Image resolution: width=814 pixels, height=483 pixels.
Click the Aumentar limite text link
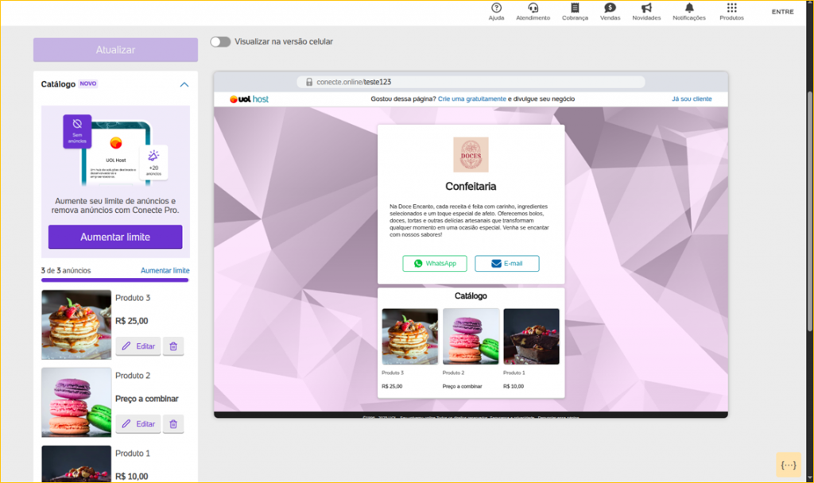click(165, 270)
